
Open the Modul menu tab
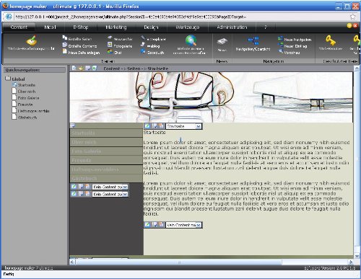tap(50, 27)
